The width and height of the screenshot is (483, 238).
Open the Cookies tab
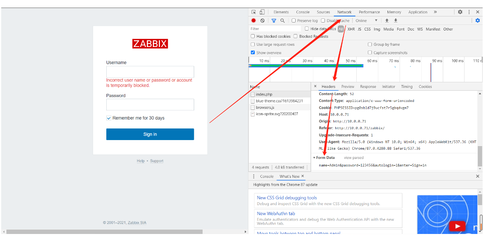coord(425,87)
